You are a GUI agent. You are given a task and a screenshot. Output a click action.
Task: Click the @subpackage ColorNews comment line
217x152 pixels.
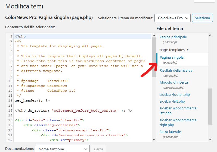click(42, 86)
